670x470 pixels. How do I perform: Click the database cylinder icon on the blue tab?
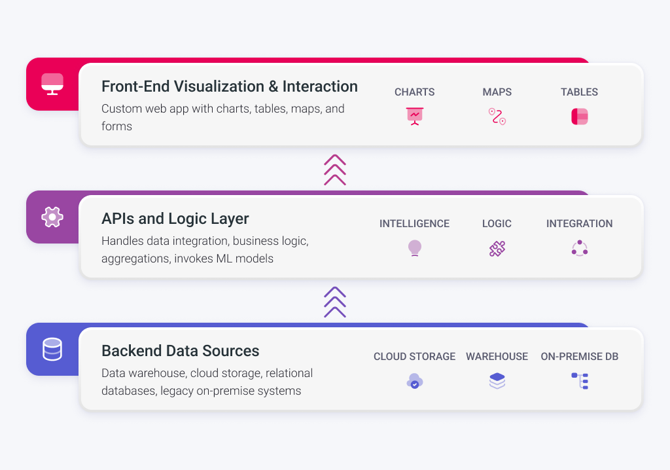[x=52, y=349]
